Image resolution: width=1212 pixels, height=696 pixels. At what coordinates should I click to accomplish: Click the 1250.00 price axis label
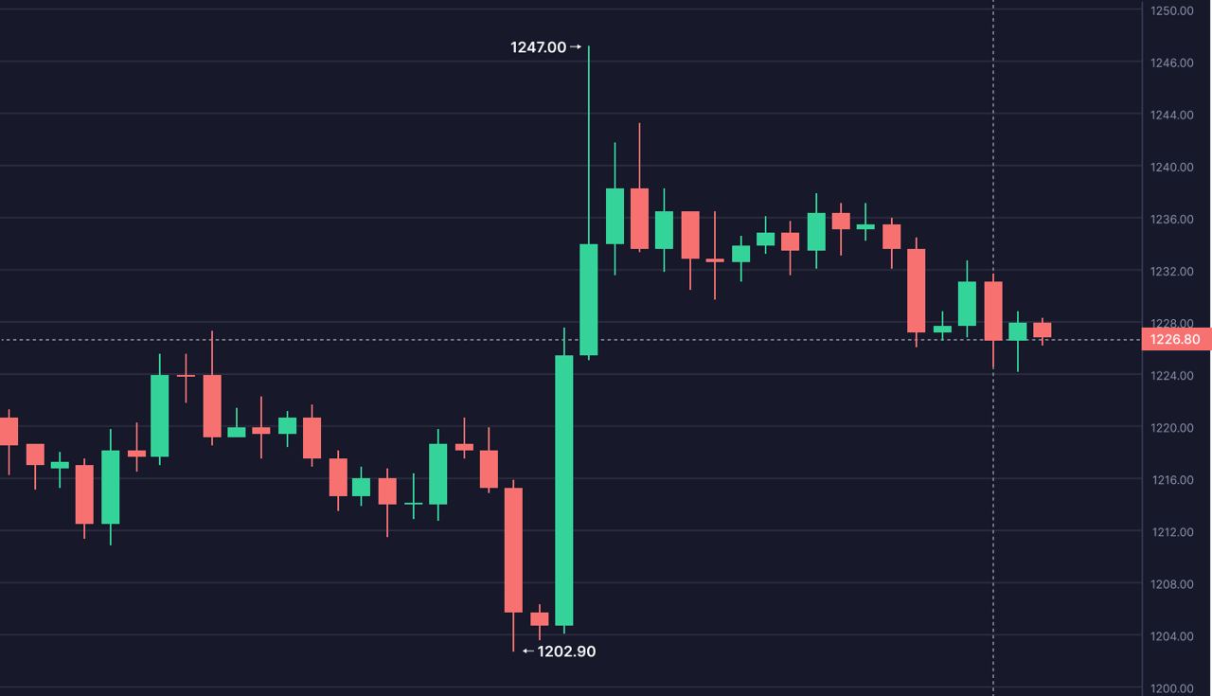pyautogui.click(x=1171, y=10)
